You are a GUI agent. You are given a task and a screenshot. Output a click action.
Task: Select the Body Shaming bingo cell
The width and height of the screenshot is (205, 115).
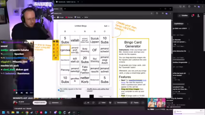coord(85,50)
